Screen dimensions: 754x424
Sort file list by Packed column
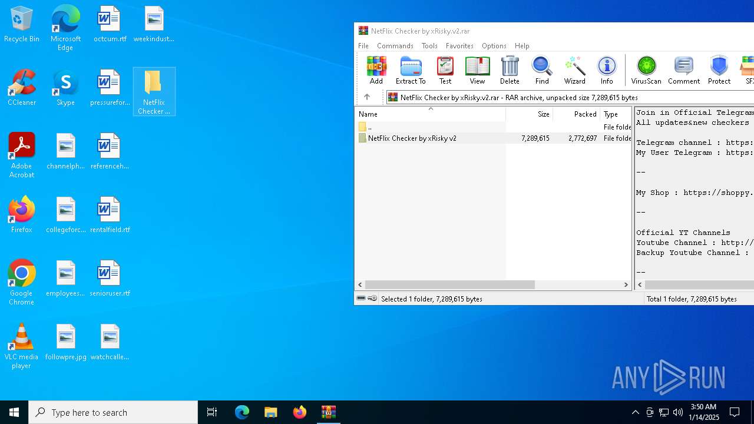(576, 114)
